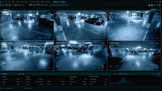Click the Refresh Rate value
This screenshot has width=162, height=91.
click(x=106, y=79)
